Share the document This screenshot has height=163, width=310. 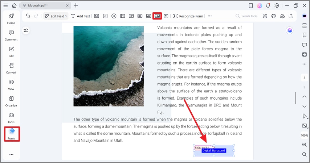[x=291, y=16]
